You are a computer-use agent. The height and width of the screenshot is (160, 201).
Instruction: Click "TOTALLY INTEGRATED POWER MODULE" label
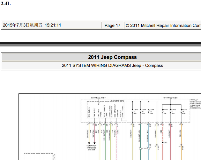tap(196, 104)
